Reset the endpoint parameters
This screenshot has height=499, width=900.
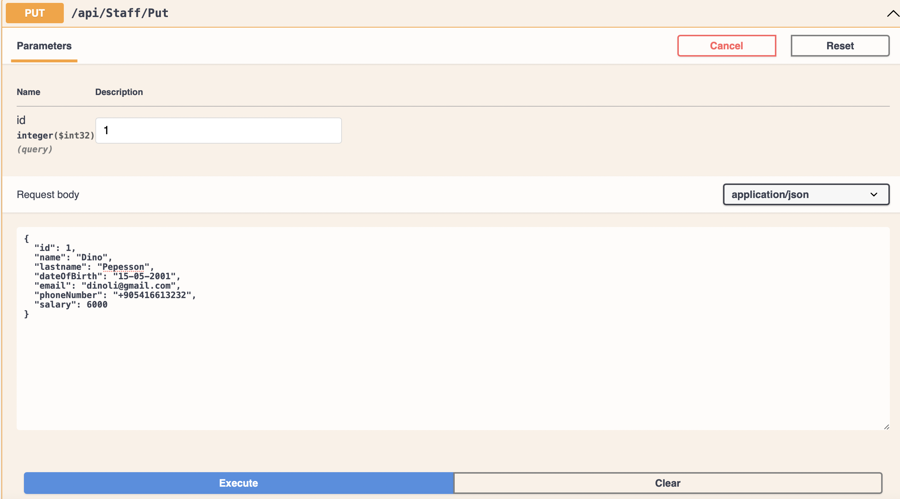point(840,45)
